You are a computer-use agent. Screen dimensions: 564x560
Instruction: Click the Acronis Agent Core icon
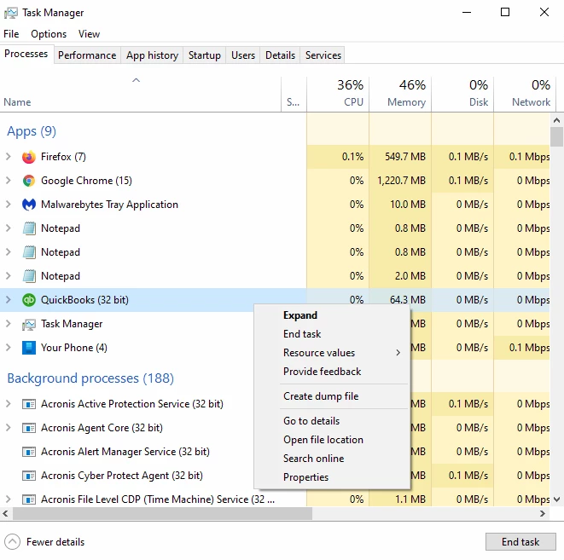(29, 428)
